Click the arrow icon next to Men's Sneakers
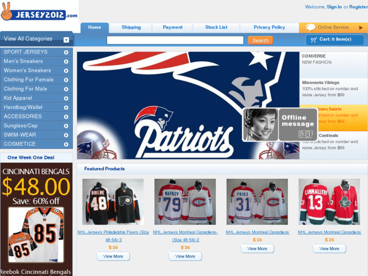Image resolution: width=368 pixels, height=276 pixels. click(66, 61)
